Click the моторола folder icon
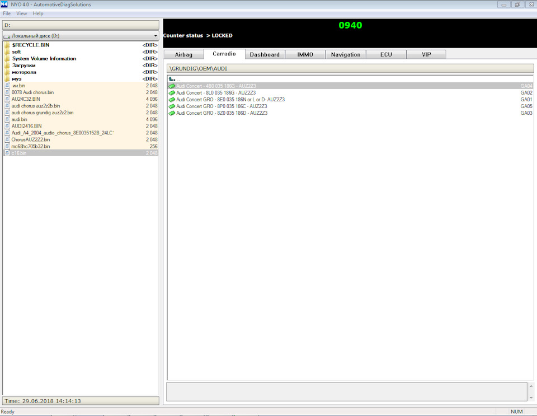Screen dimensions: 537x416 pos(7,72)
